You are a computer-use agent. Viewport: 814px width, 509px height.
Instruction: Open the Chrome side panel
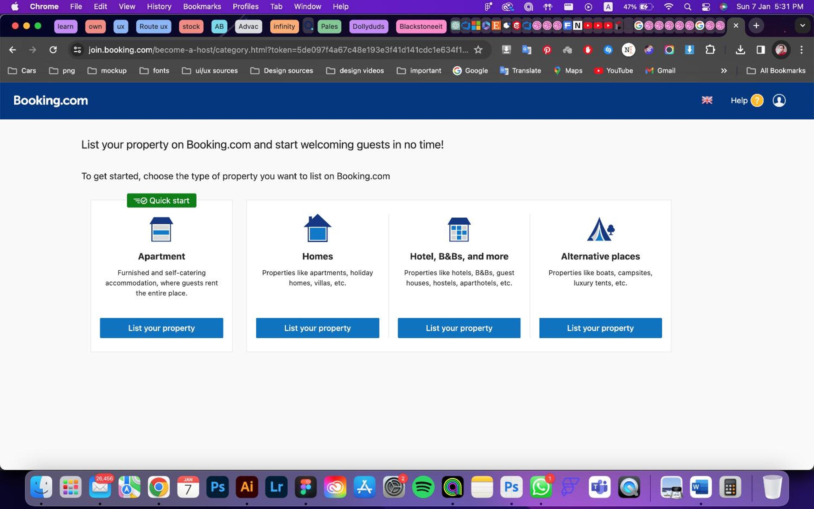[761, 50]
